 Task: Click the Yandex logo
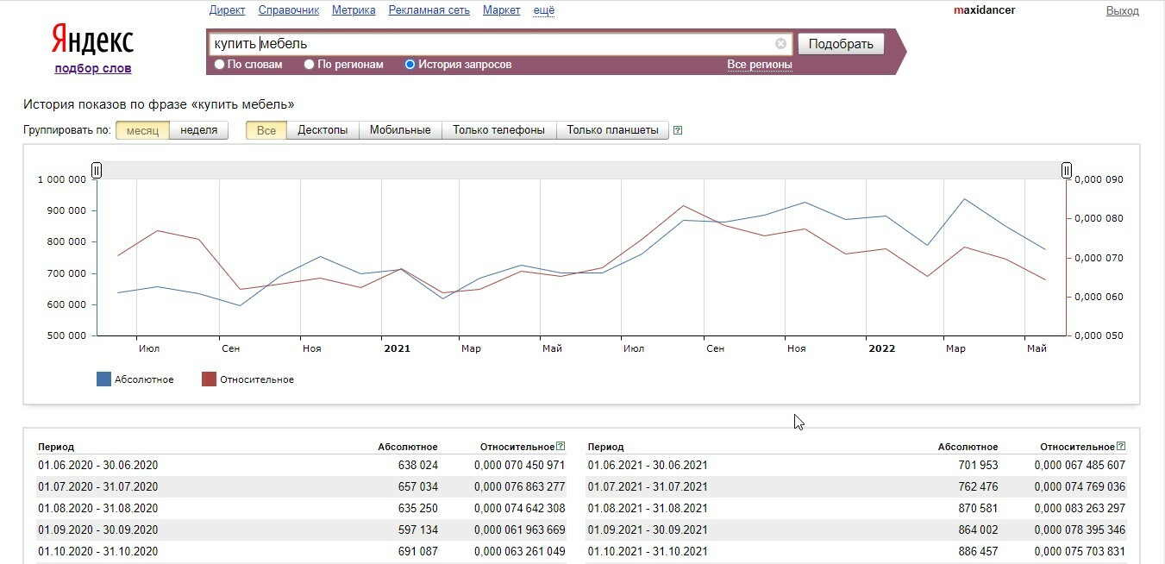coord(92,40)
